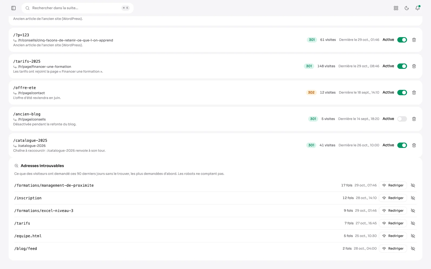Click Rediriger for /blog/feed

pyautogui.click(x=393, y=249)
